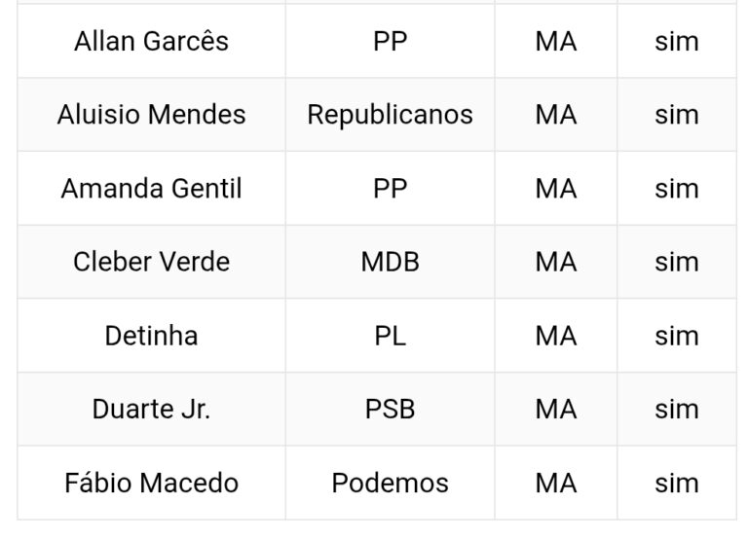Screen dimensions: 748x540
Task: Click the Allan Garcês name cell
Action: pyautogui.click(x=151, y=42)
